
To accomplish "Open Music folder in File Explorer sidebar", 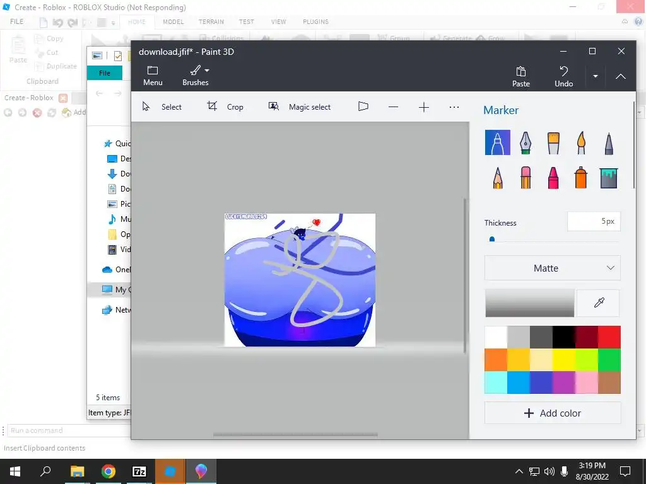I will coord(119,219).
